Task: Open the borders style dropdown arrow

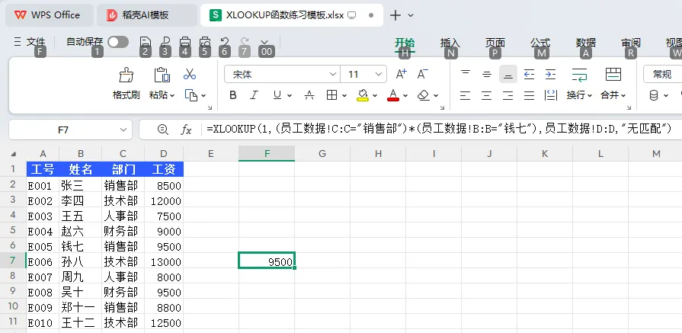Action: point(344,96)
